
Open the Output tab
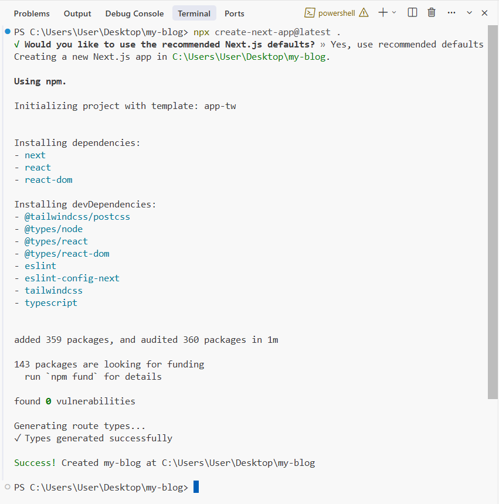point(77,13)
